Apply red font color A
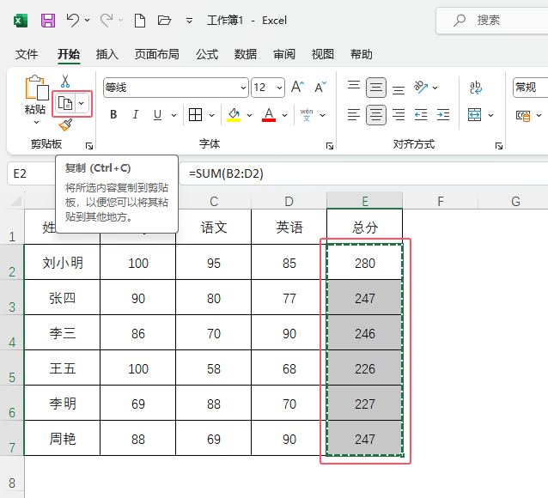The image size is (548, 498). click(269, 115)
